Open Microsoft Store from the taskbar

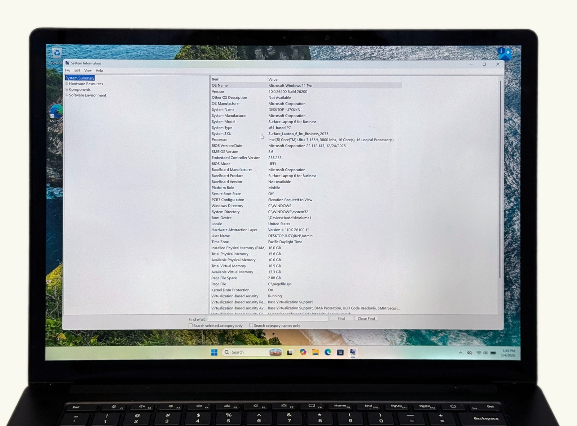(340, 352)
